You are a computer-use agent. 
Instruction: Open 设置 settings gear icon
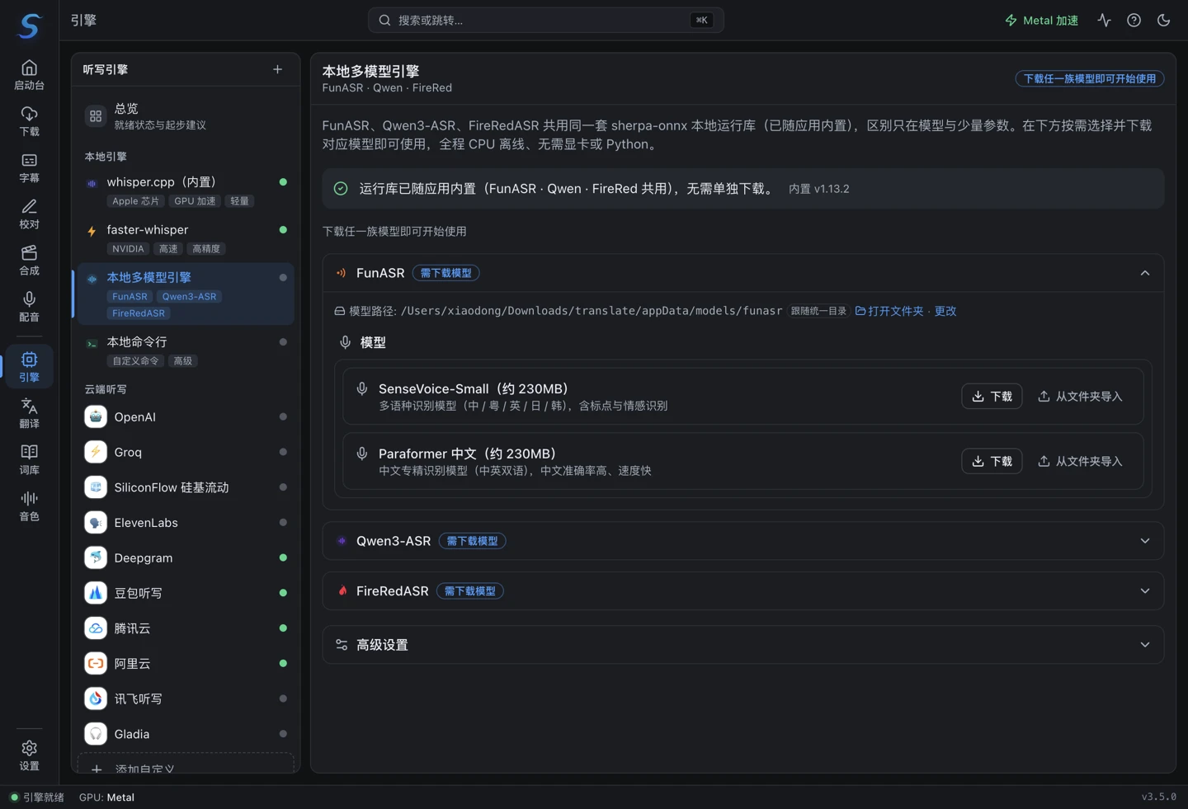click(29, 755)
